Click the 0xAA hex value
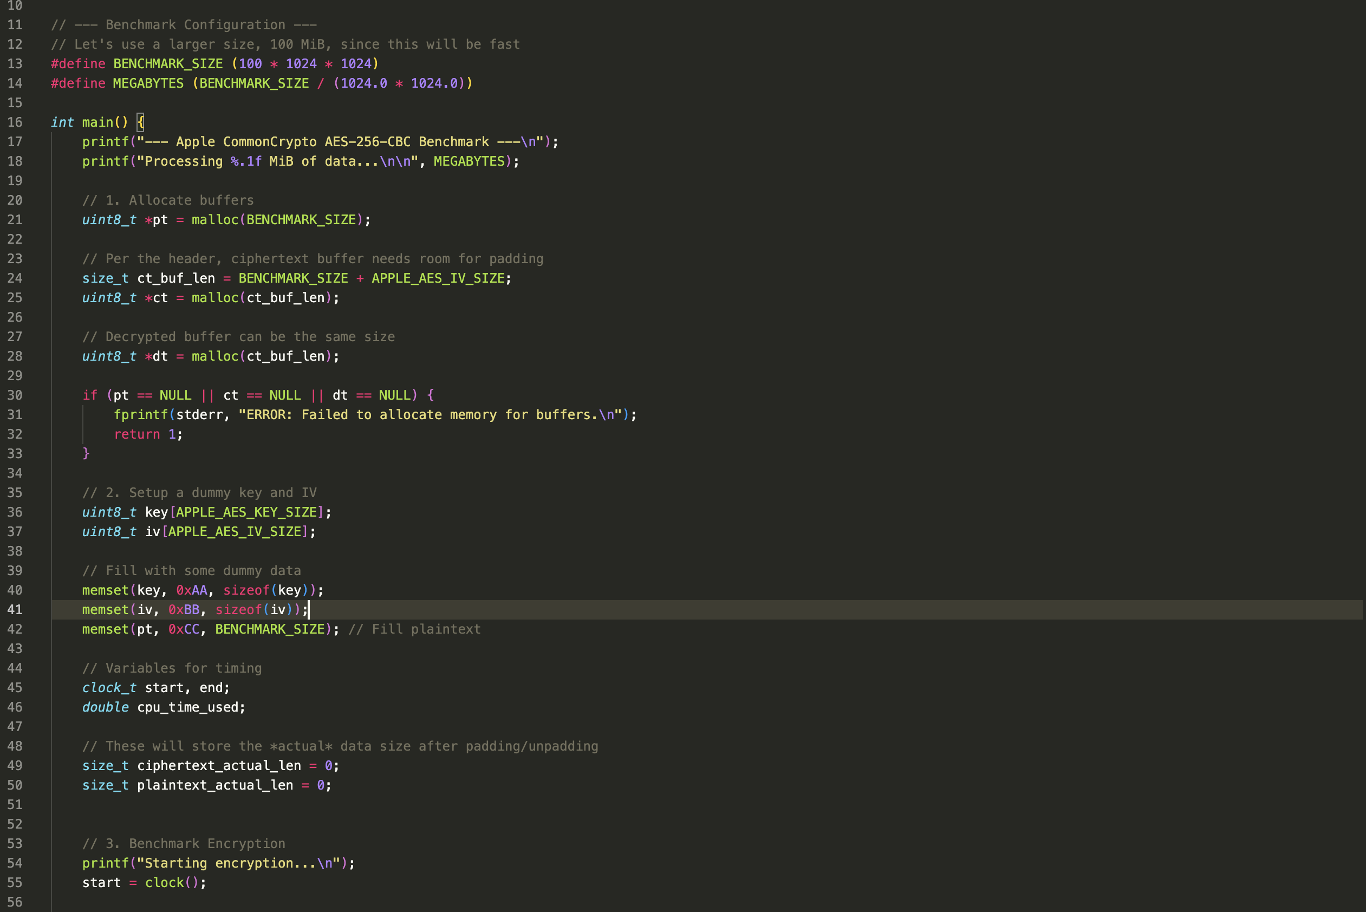 [x=191, y=590]
